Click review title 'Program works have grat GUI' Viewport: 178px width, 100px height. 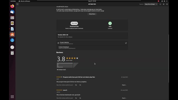[x=79, y=77]
